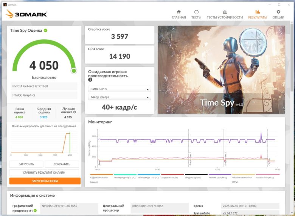This screenshot has height=216, width=295.
Task: Click the info icon beside Лучшая оценка
Action: click(75, 112)
